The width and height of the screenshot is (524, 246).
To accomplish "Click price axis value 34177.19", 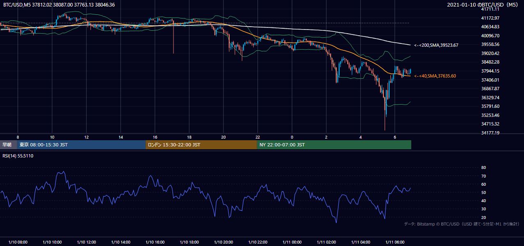I will click(x=490, y=133).
